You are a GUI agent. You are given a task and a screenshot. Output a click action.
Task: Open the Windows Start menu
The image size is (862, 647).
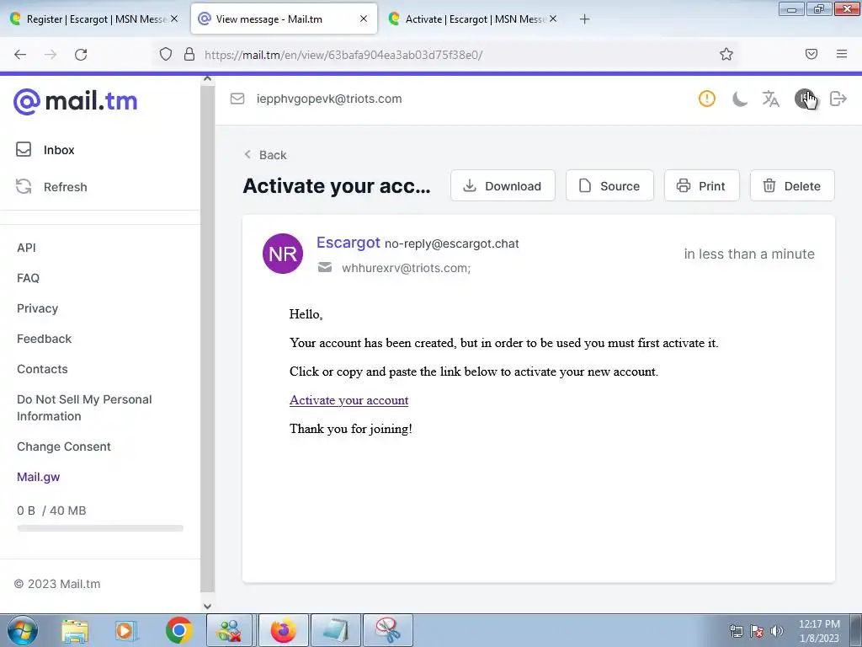coord(22,630)
